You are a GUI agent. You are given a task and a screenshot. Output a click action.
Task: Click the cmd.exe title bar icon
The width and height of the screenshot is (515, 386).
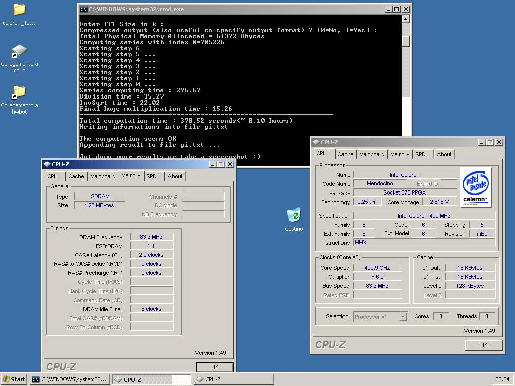tap(83, 9)
